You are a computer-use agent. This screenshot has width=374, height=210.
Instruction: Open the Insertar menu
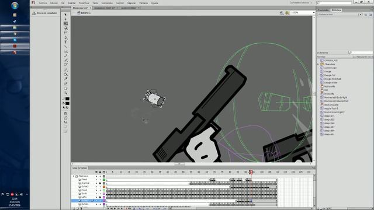(71, 3)
